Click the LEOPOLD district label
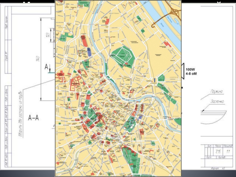 [174, 77]
